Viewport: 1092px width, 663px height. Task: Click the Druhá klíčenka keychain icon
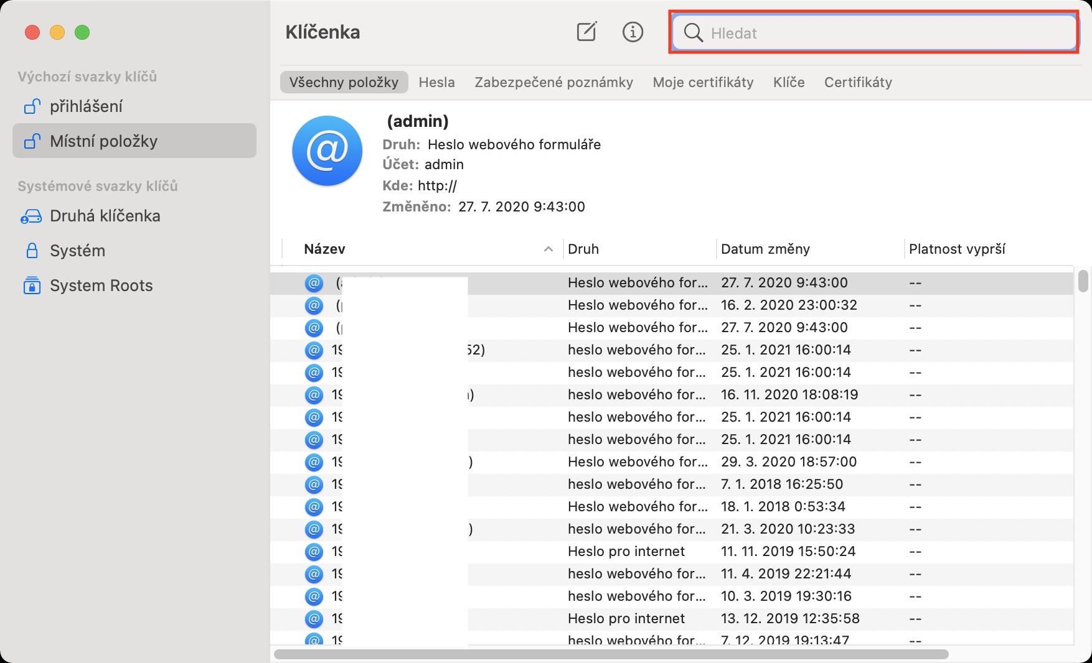click(x=31, y=216)
